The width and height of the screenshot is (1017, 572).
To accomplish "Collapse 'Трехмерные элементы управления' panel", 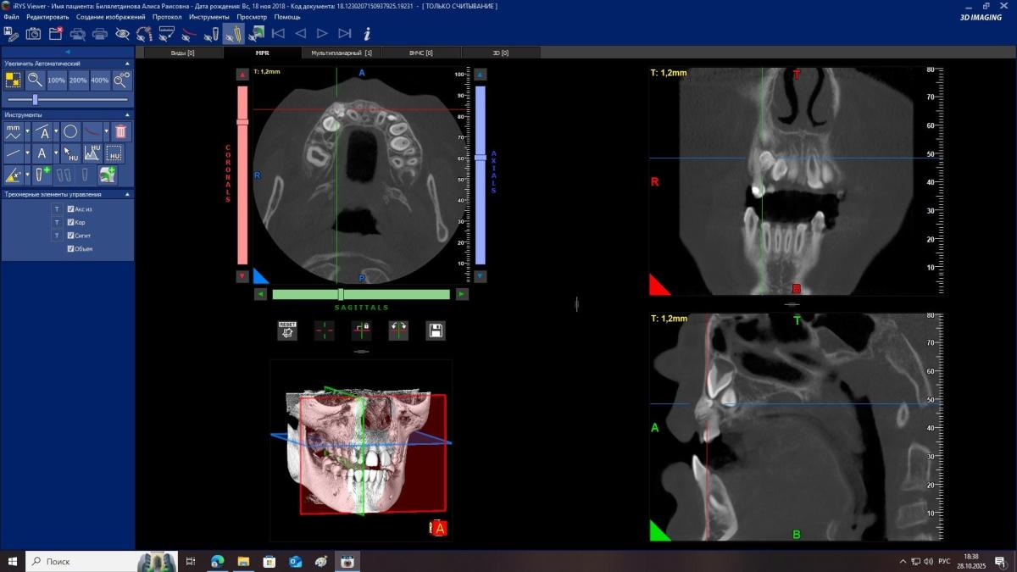I will point(127,194).
